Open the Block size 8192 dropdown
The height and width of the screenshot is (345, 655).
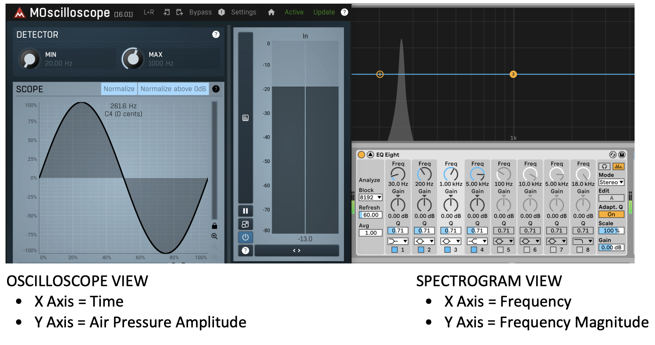pos(371,198)
